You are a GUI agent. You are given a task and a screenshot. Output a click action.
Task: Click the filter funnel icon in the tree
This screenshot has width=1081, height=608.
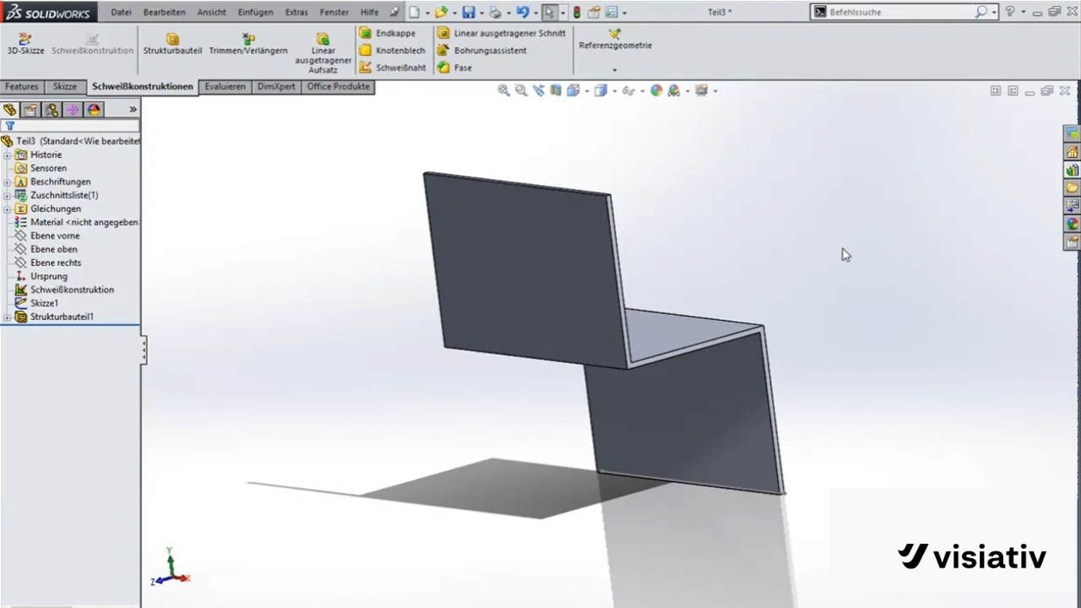pyautogui.click(x=10, y=126)
